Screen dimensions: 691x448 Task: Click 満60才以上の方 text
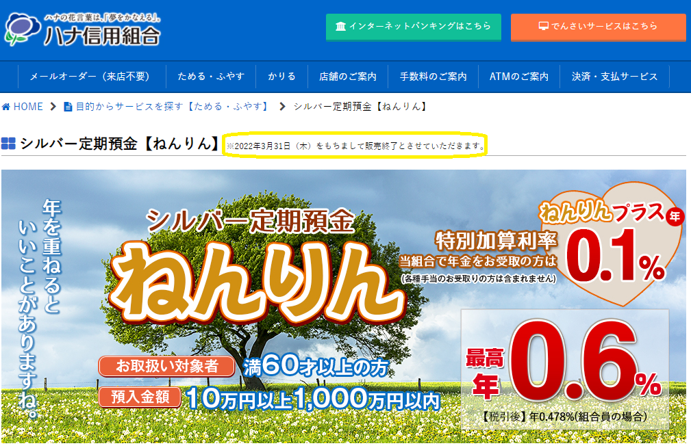coord(316,366)
